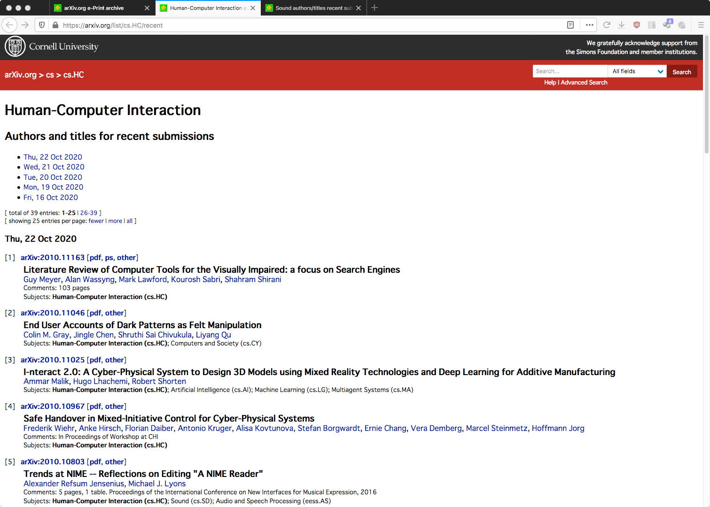Close the Human-Computer Interaction tab
Viewport: 710px width, 507px height.
point(253,8)
